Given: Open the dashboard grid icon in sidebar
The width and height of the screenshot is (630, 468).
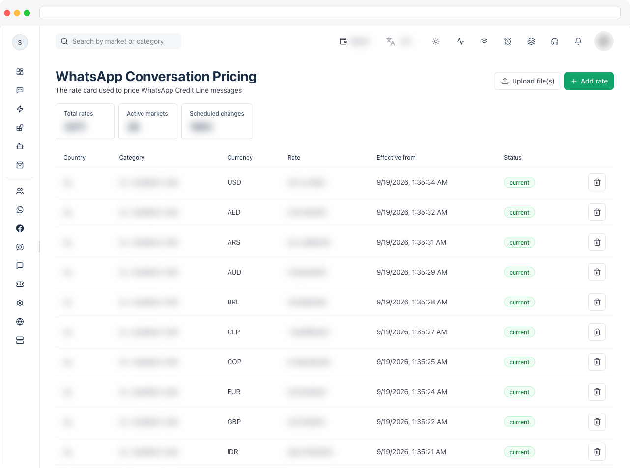Looking at the screenshot, I should 20,72.
